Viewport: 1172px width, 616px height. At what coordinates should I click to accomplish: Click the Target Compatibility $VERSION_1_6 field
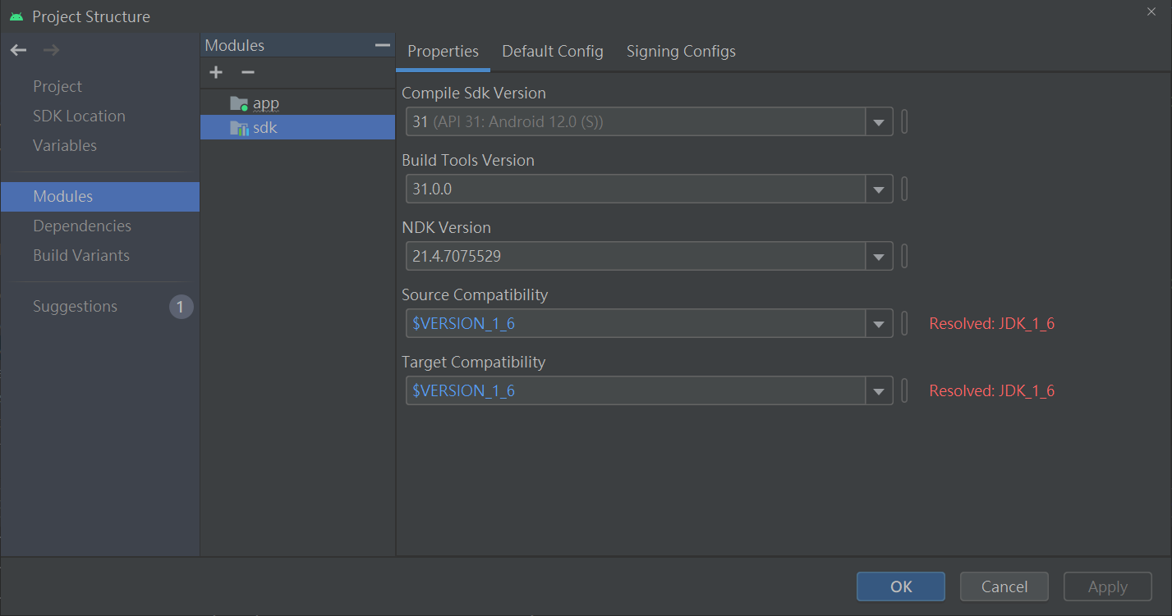point(637,391)
